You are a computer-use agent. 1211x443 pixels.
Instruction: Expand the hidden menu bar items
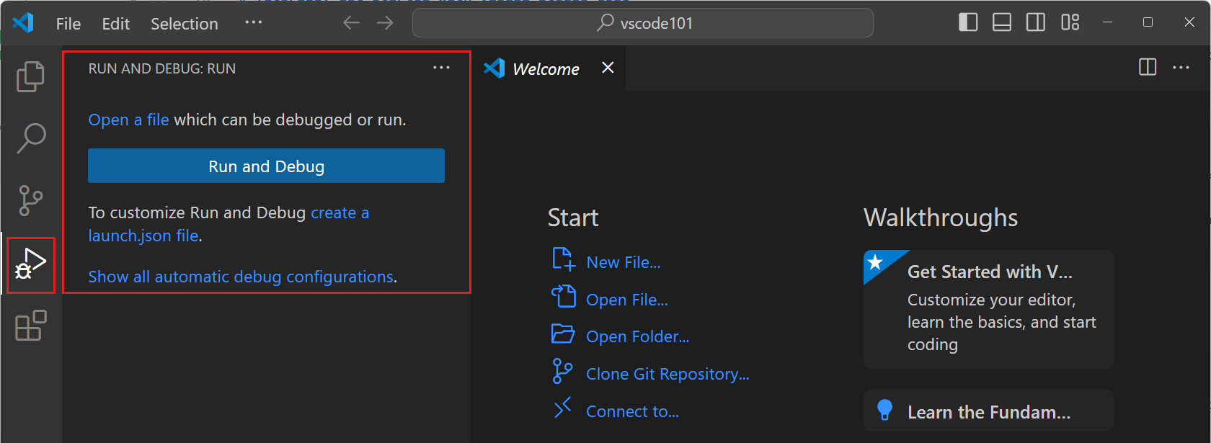click(x=254, y=22)
